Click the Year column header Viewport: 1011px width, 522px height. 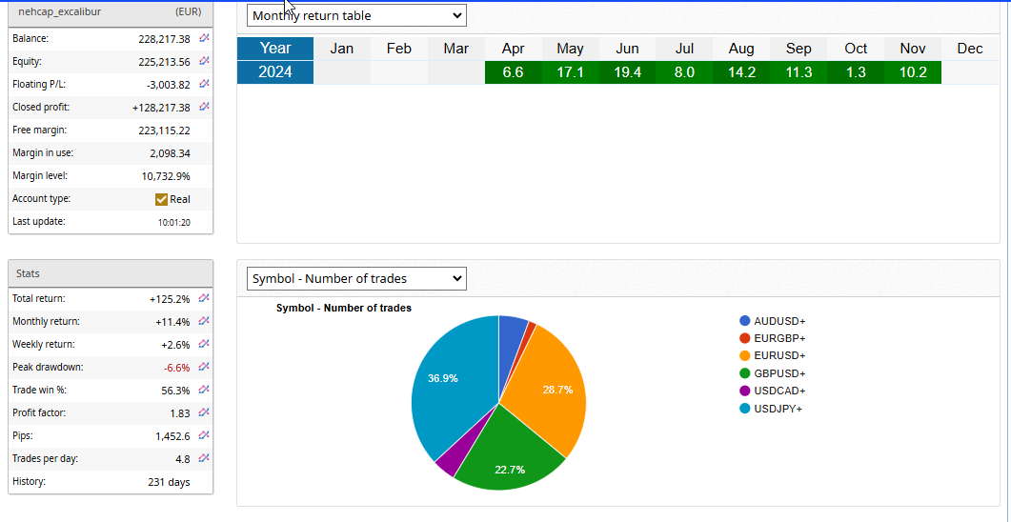pyautogui.click(x=275, y=49)
